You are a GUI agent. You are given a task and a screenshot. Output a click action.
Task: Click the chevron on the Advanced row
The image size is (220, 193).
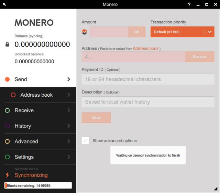click(69, 141)
